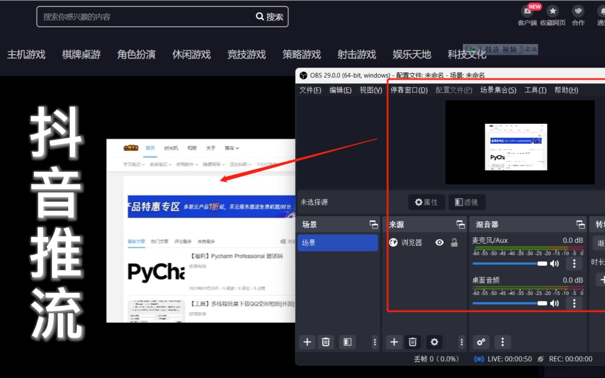Delete the selected source with trash icon

[x=412, y=342]
